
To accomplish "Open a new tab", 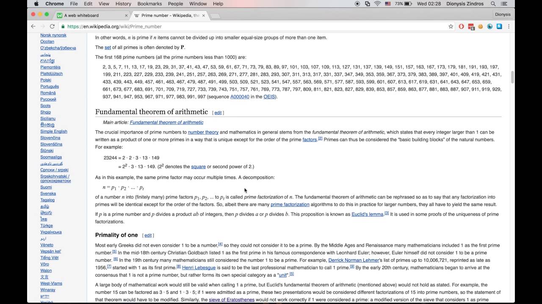I will (x=215, y=16).
